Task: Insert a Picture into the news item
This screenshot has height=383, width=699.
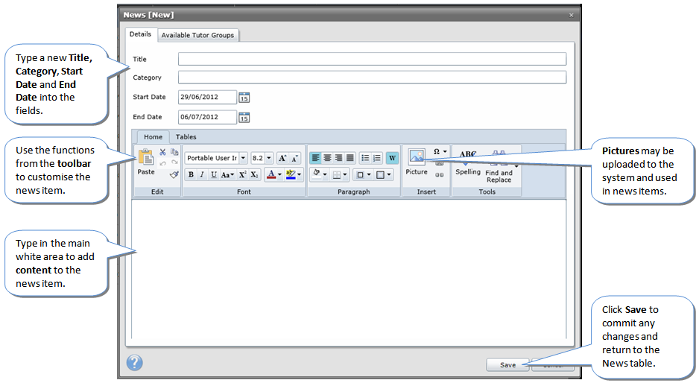Action: coord(416,161)
